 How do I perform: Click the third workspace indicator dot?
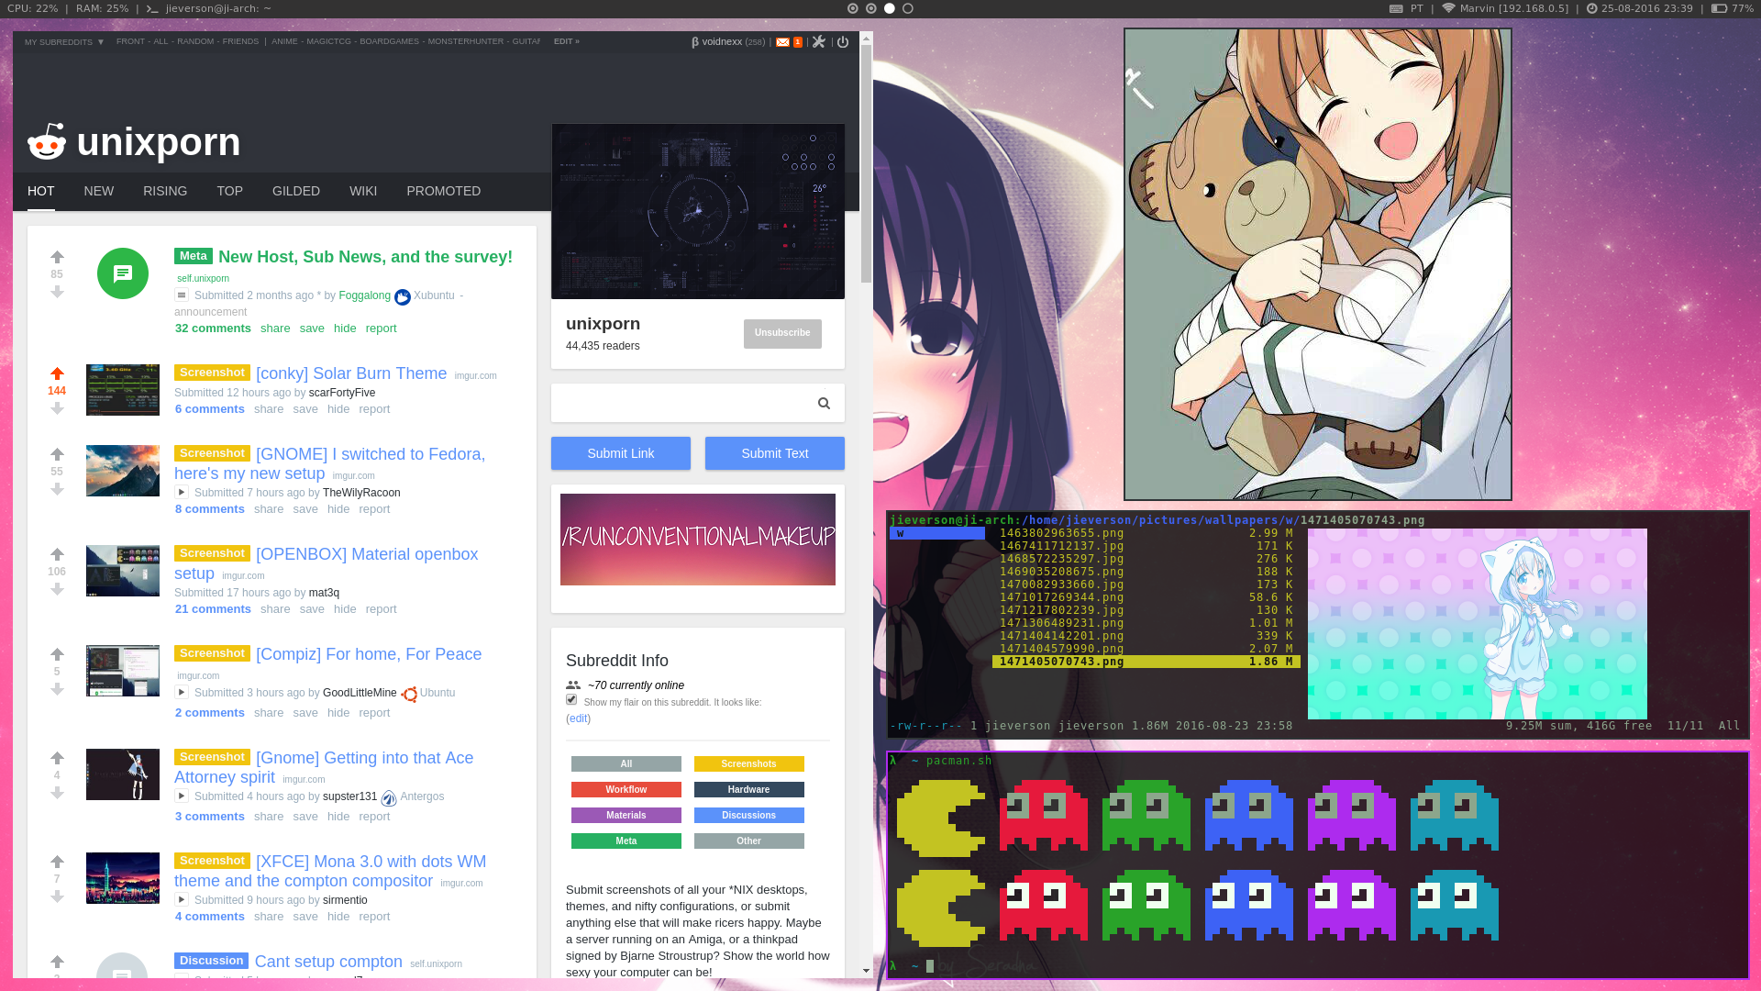point(889,8)
